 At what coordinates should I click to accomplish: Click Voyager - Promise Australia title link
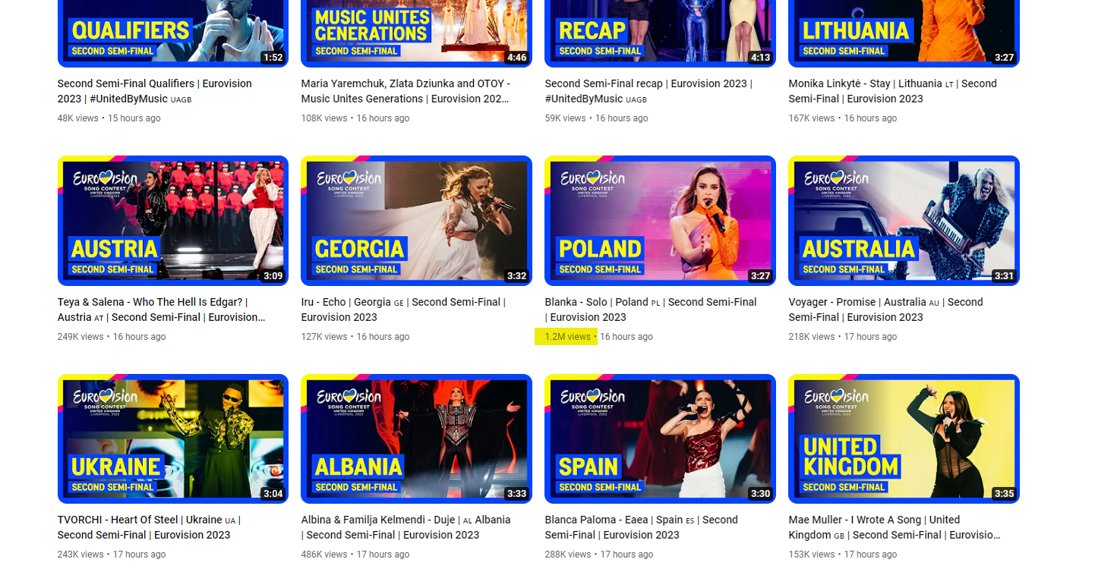pos(885,309)
